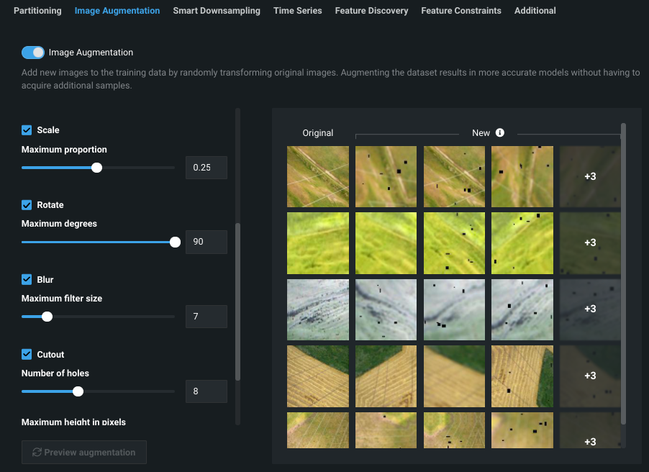
Task: Click the refresh icon in Preview augmentation
Action: tap(37, 453)
